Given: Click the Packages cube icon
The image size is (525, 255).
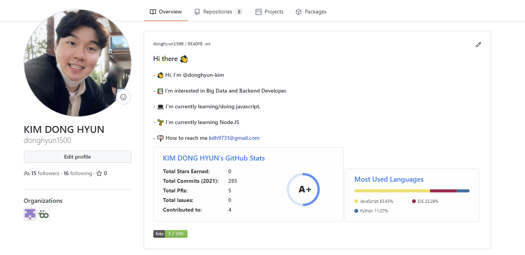Looking at the screenshot, I should (x=298, y=12).
